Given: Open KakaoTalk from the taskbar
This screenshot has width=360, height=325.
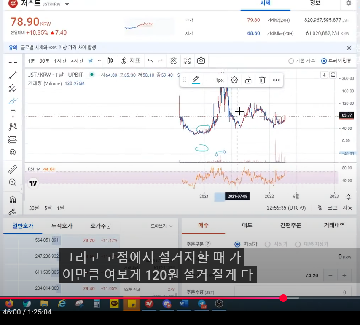Looking at the screenshot, I should click(x=114, y=304).
